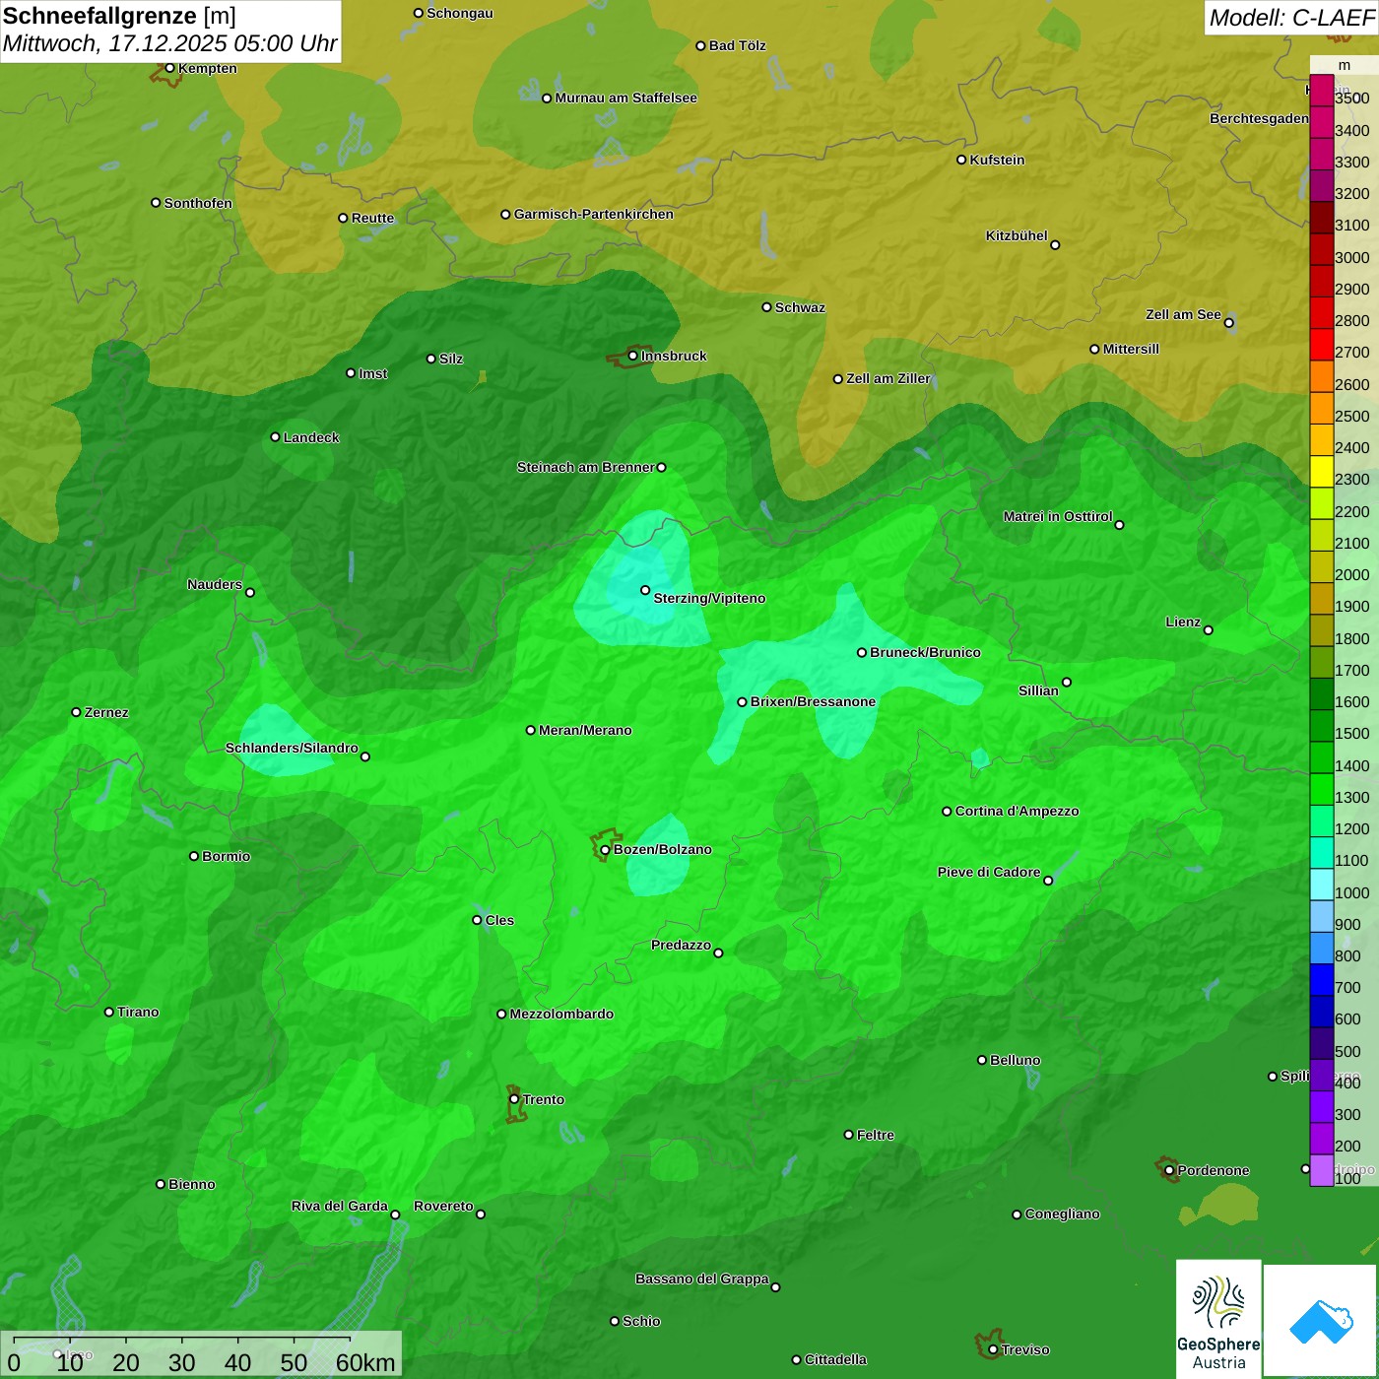The image size is (1379, 1379).
Task: Click the 'Rovereto' label
Action: point(444,1206)
